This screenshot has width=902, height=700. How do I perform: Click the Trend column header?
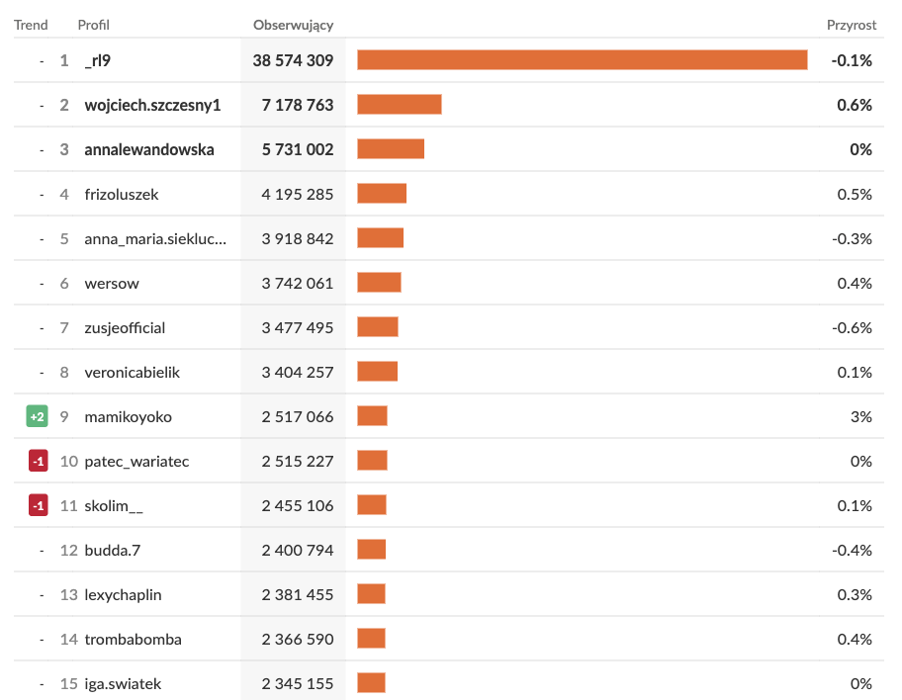pos(31,25)
